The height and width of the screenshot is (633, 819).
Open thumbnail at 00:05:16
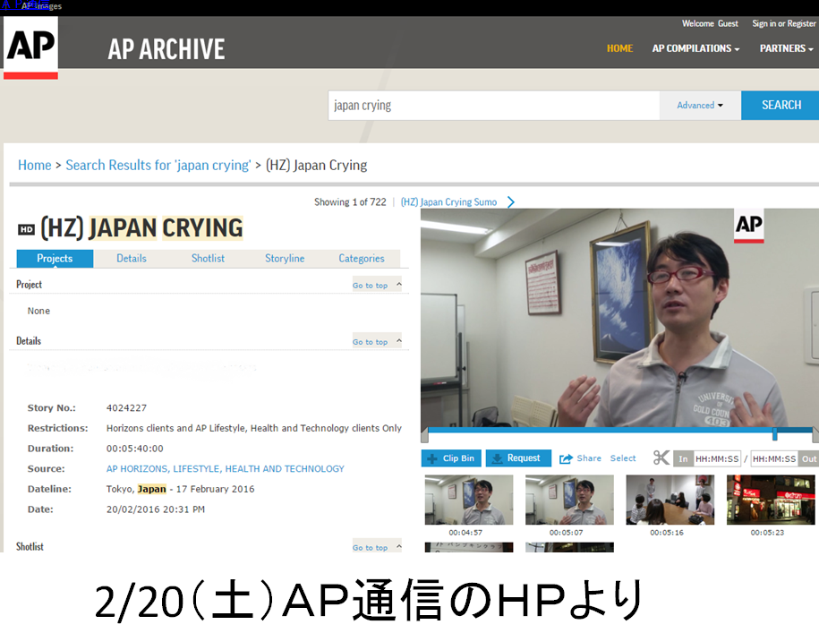click(x=670, y=500)
